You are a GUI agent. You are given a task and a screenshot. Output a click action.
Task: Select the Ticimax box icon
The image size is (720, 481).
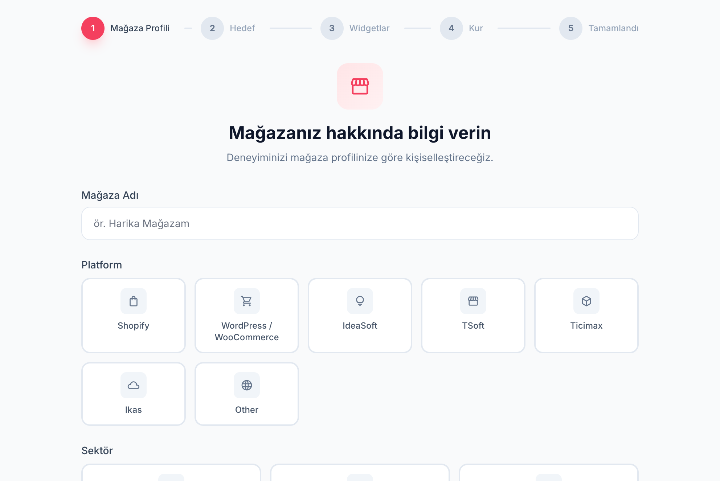[586, 301]
